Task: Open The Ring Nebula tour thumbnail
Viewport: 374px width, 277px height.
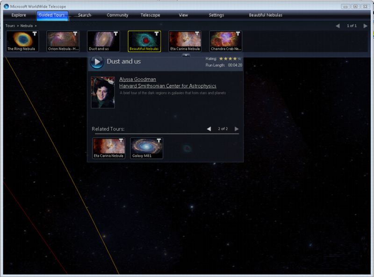Action: point(22,41)
